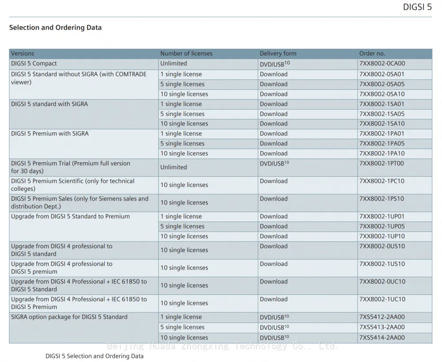Click 'Download' in the 7XX8002-1UC10 row
This screenshot has height=362, width=442.
click(274, 299)
